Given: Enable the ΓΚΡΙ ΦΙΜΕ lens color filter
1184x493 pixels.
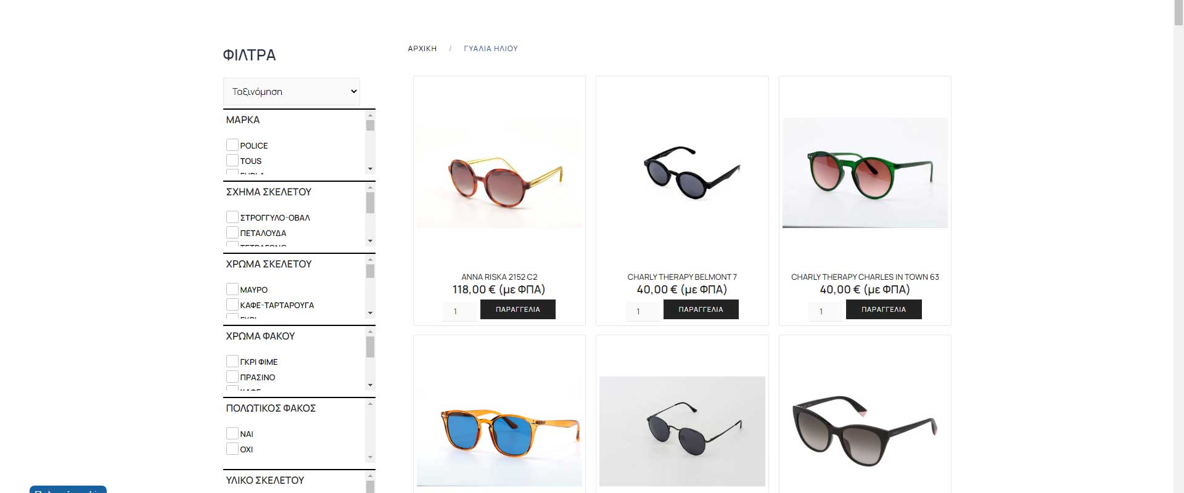Looking at the screenshot, I should pos(232,361).
